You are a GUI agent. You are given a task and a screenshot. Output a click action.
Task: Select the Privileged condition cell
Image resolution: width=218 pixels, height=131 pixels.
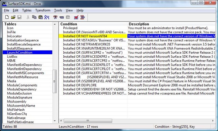click(x=93, y=28)
